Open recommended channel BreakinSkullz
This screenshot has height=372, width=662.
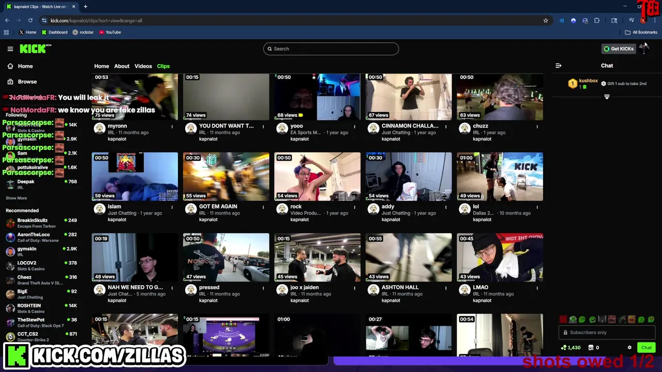[x=41, y=223]
